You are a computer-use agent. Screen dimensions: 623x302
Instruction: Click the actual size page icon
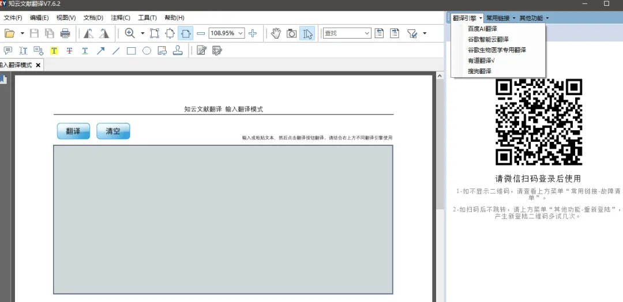pyautogui.click(x=155, y=33)
